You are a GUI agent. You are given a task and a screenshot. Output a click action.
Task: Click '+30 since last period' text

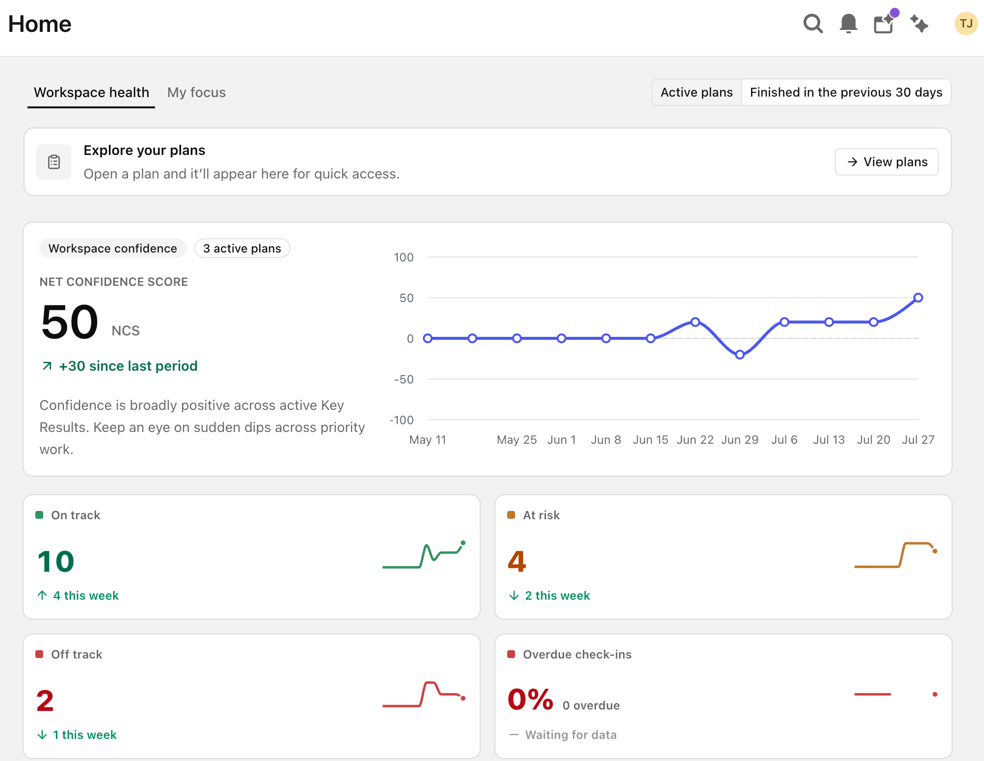pyautogui.click(x=128, y=366)
